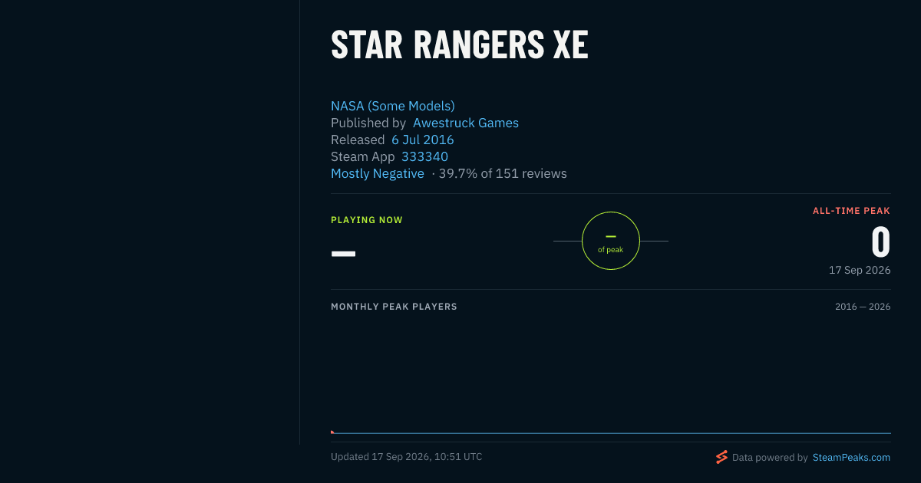Click the Playing Now label
921x483 pixels.
(x=367, y=220)
